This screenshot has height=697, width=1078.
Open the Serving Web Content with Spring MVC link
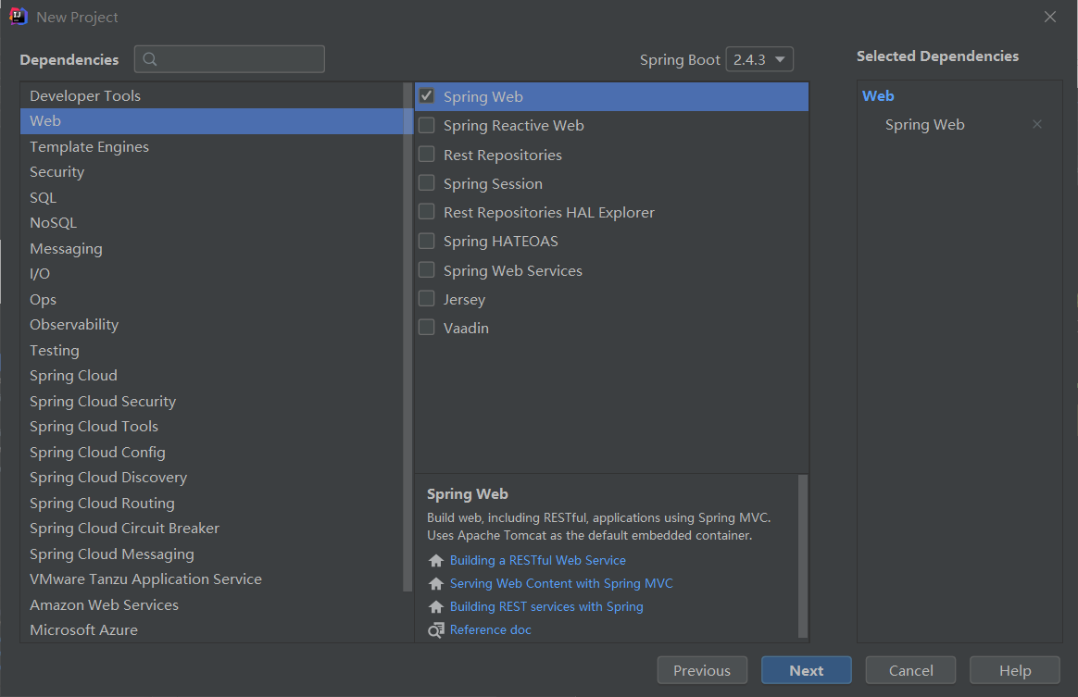pyautogui.click(x=561, y=584)
